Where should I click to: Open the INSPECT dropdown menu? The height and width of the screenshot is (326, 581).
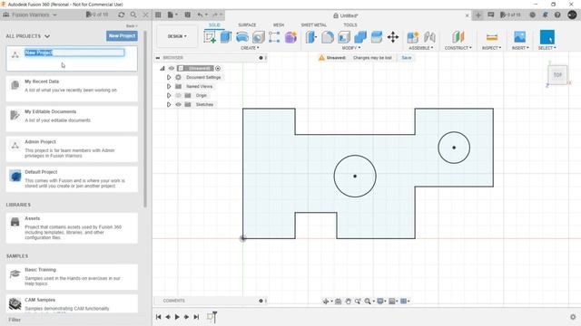[x=492, y=48]
